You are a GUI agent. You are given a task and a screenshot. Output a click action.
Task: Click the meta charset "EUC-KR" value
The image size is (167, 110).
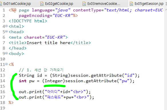pyautogui.click(x=55, y=37)
